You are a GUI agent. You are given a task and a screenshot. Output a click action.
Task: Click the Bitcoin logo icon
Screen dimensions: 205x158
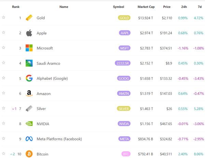(29, 154)
